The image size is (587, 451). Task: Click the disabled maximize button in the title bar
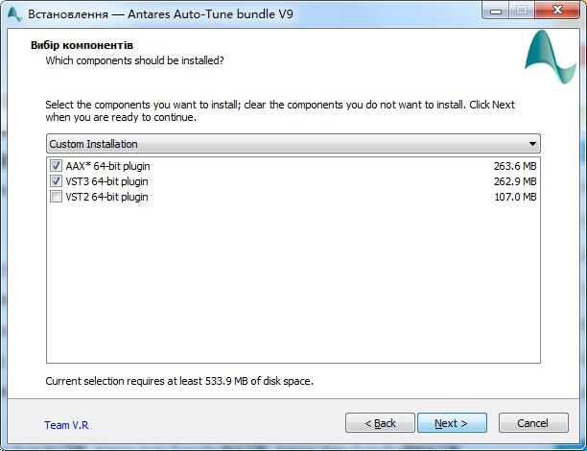point(521,12)
